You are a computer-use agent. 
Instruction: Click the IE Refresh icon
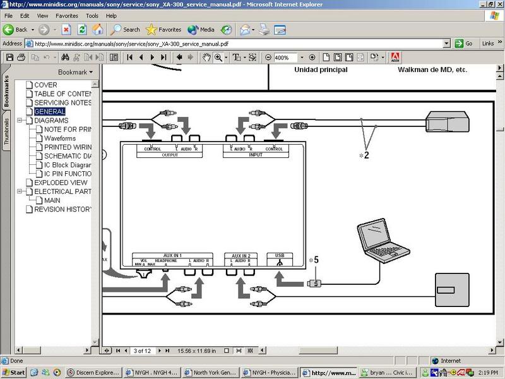tap(82, 30)
